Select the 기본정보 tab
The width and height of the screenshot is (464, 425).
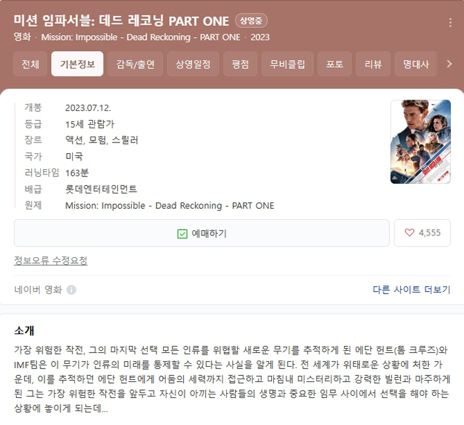[x=78, y=64]
